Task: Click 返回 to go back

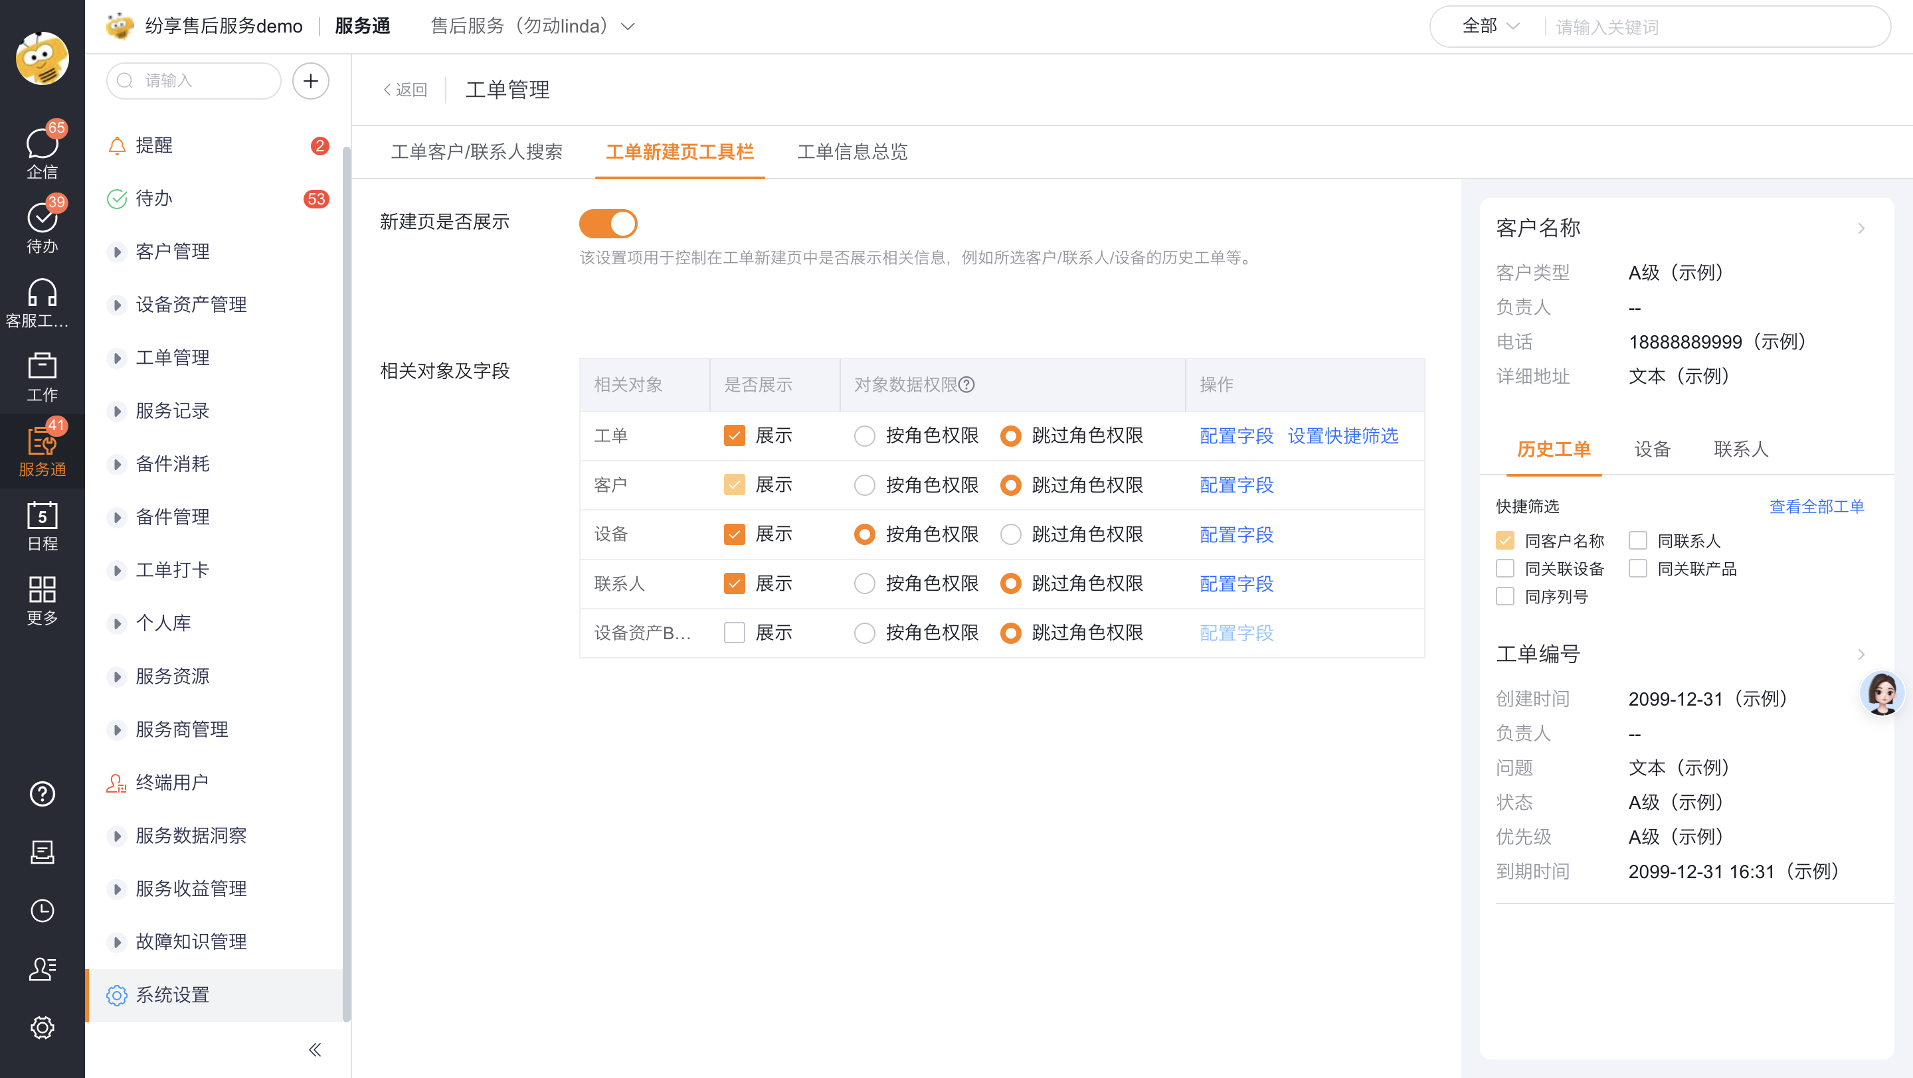Action: 405,90
